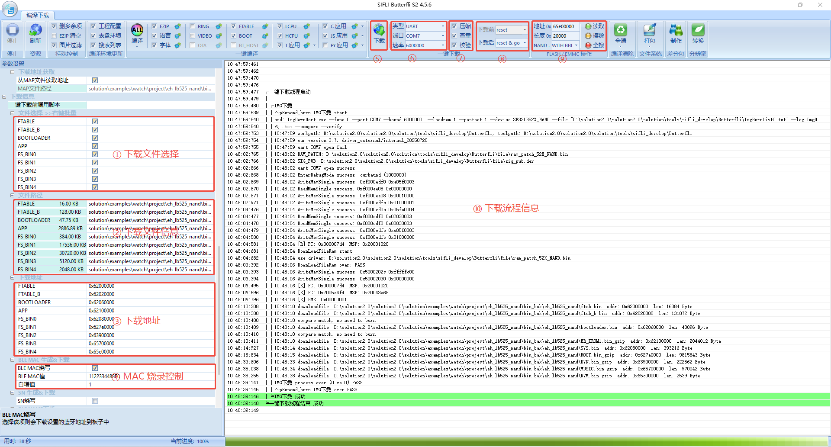
Task: Click the 全擦 erase all button
Action: [x=594, y=45]
